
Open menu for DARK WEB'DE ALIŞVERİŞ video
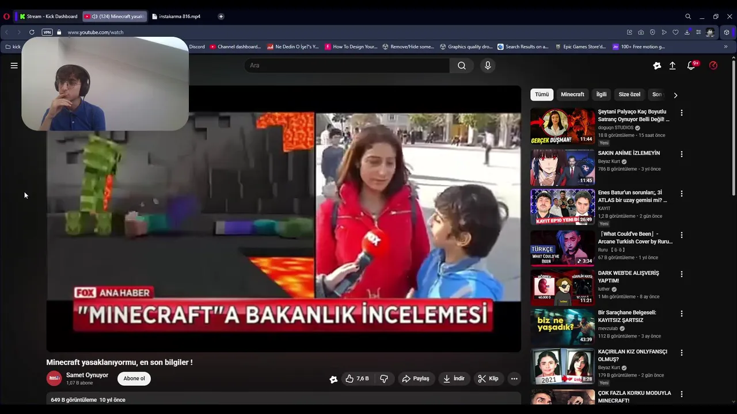pyautogui.click(x=682, y=274)
